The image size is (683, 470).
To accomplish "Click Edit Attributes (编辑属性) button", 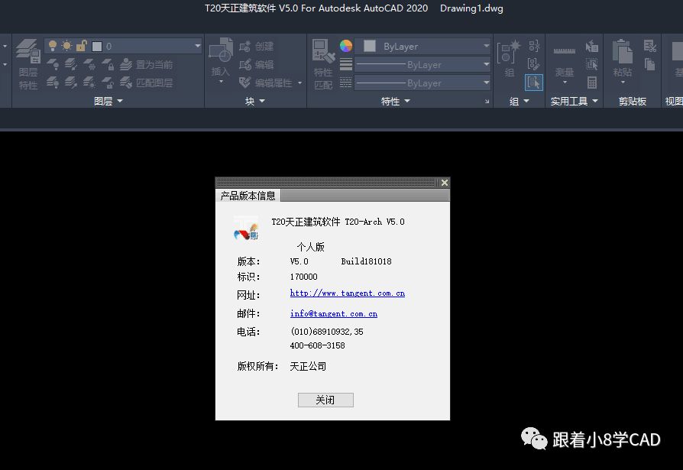I will click(x=265, y=83).
